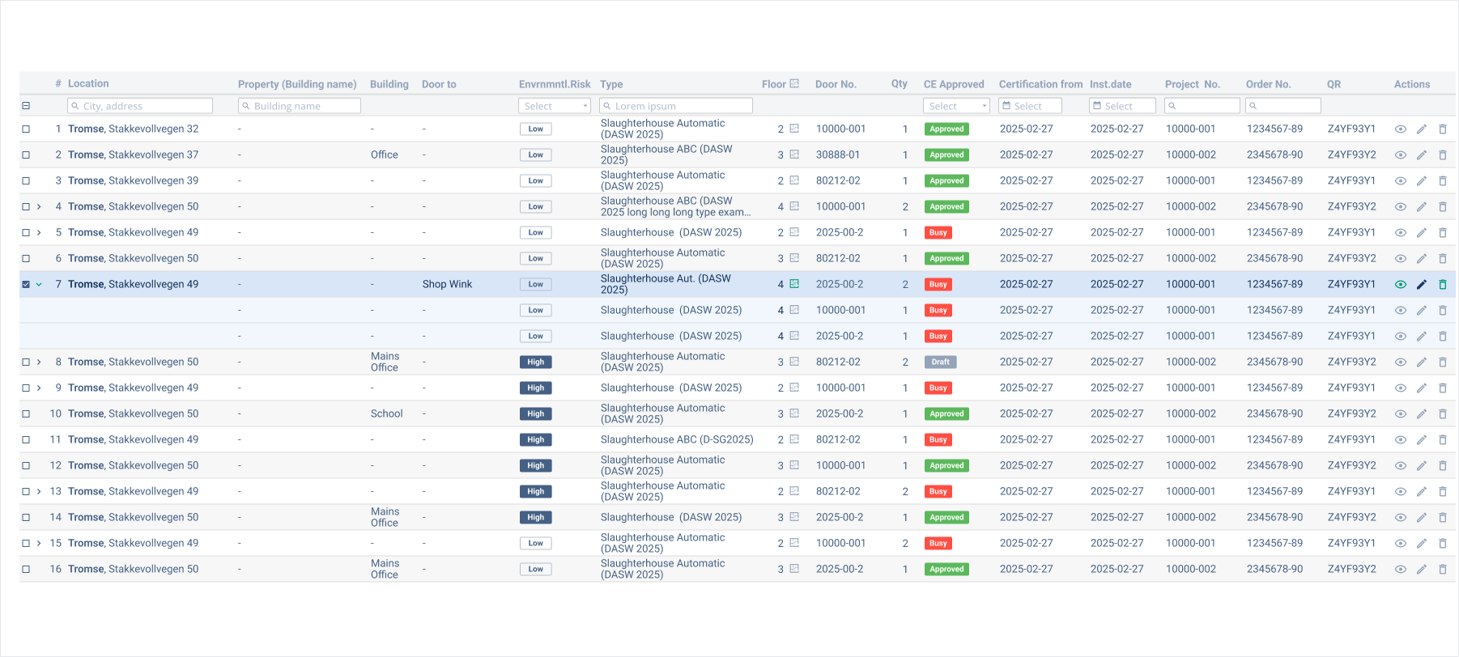
Task: Open floor plan icon in row 16
Action: pos(794,569)
